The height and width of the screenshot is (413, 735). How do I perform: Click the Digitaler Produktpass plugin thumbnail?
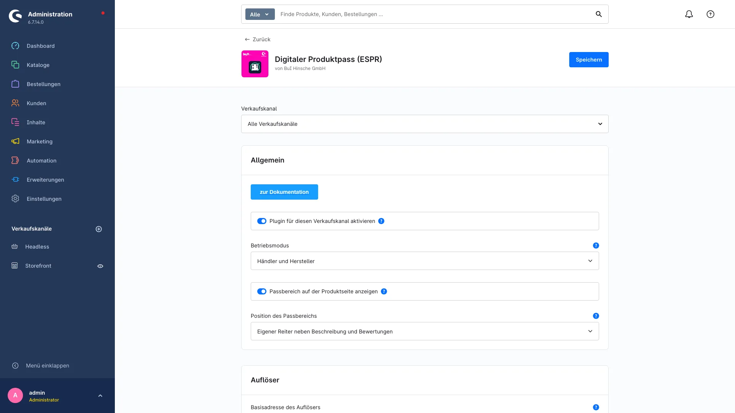click(x=255, y=64)
